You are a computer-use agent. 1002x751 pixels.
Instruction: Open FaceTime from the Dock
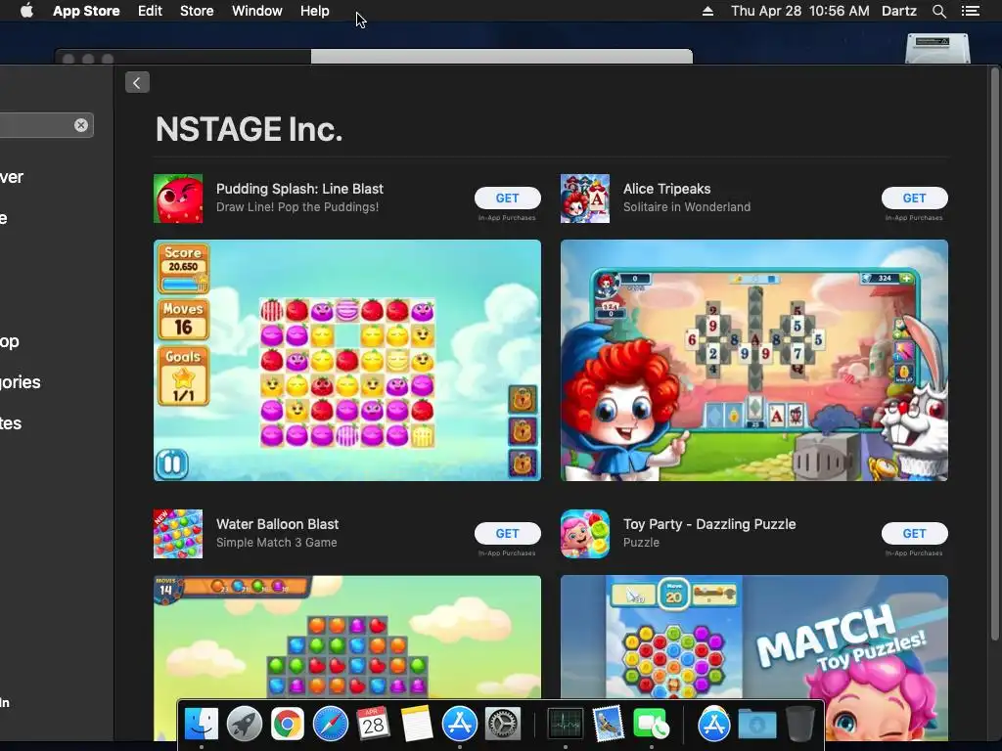pyautogui.click(x=651, y=724)
